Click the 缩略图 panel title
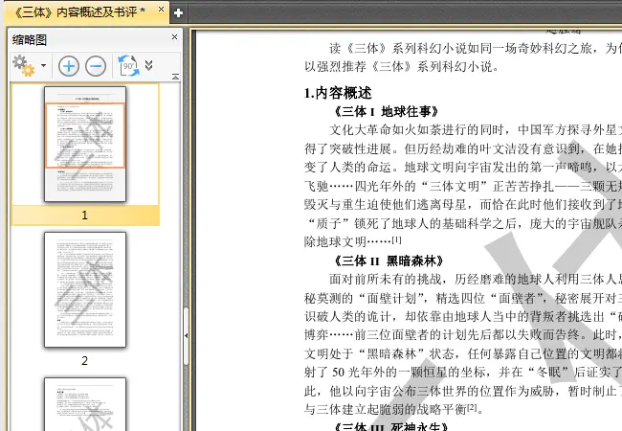This screenshot has width=622, height=431. (x=30, y=39)
